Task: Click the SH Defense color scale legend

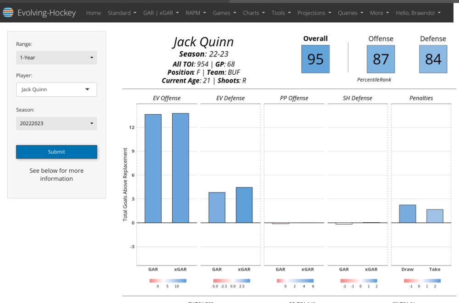Action: point(358,281)
